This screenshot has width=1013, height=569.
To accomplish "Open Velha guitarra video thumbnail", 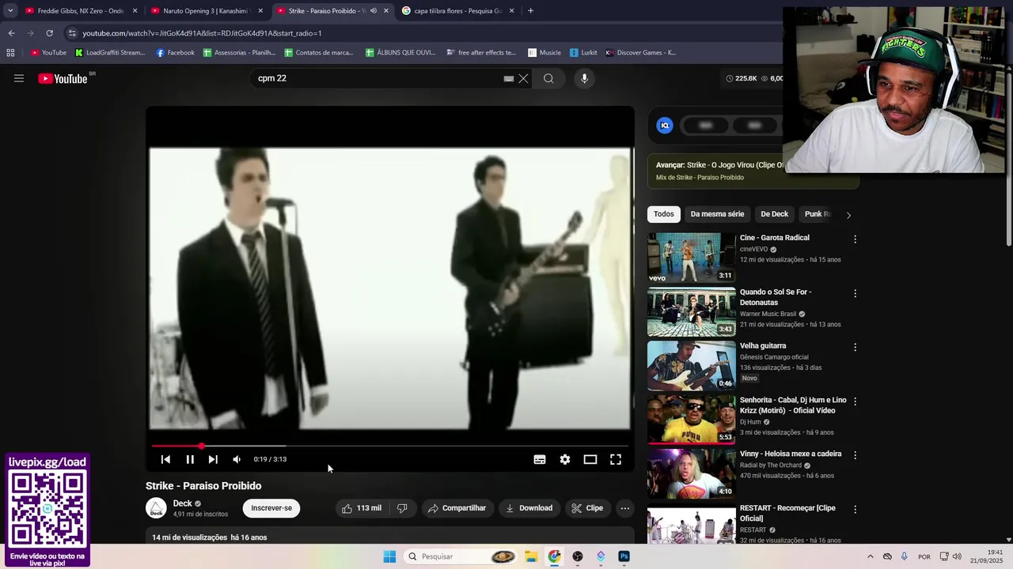I will coord(692,366).
